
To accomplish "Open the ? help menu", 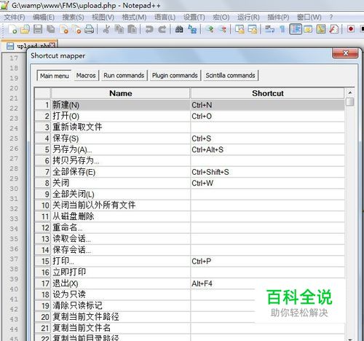I will (331, 17).
